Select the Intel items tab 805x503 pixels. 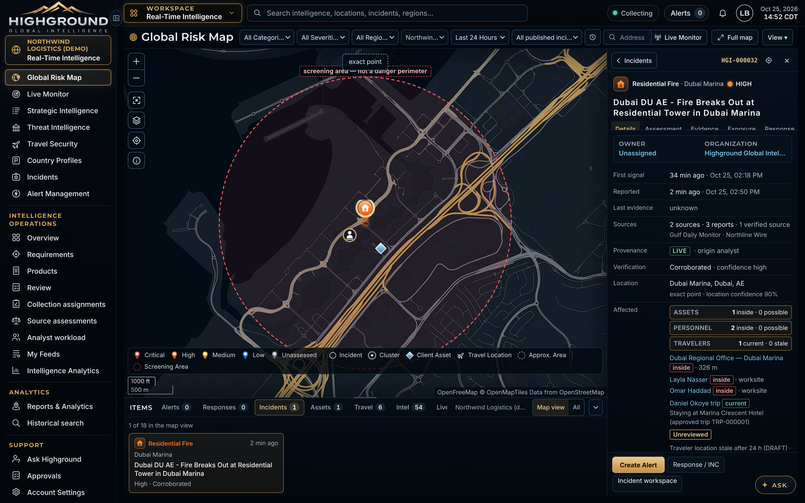pyautogui.click(x=411, y=407)
